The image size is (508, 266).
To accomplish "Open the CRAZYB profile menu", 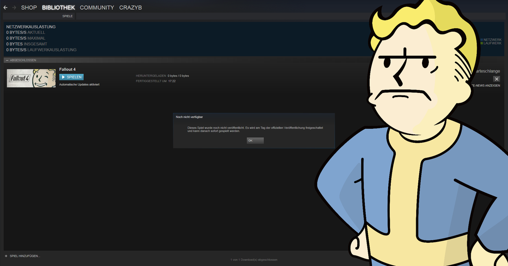I will 130,8.
